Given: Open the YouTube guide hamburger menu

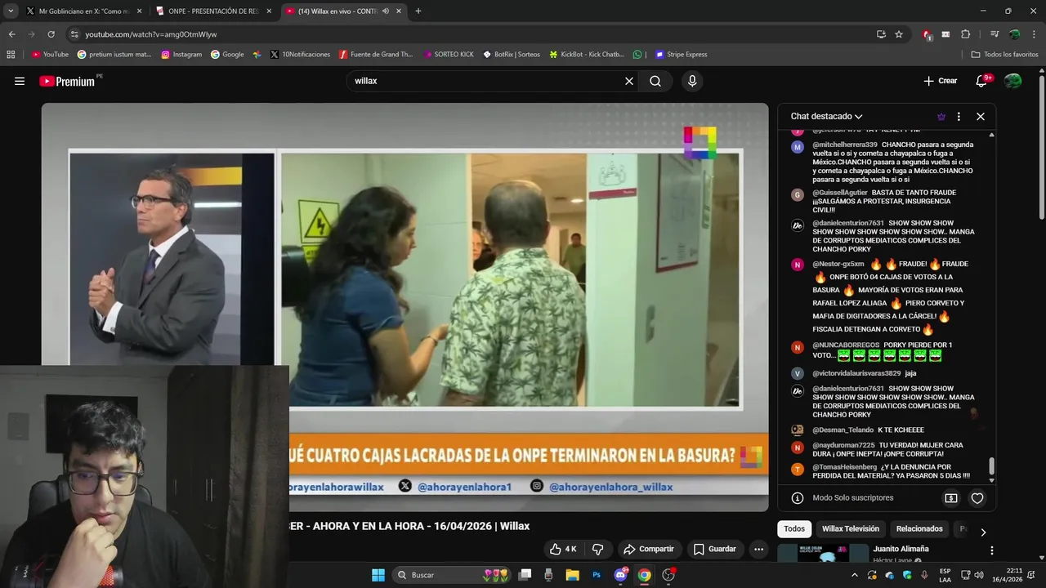Looking at the screenshot, I should (x=20, y=81).
